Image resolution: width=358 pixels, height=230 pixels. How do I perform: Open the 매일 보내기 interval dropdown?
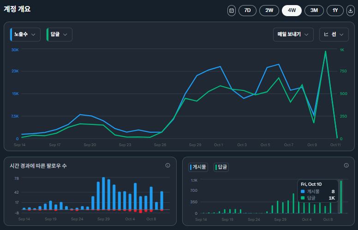coord(293,35)
